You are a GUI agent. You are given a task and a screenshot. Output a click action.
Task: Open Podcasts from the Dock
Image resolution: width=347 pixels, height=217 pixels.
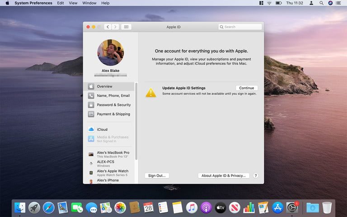(206, 208)
